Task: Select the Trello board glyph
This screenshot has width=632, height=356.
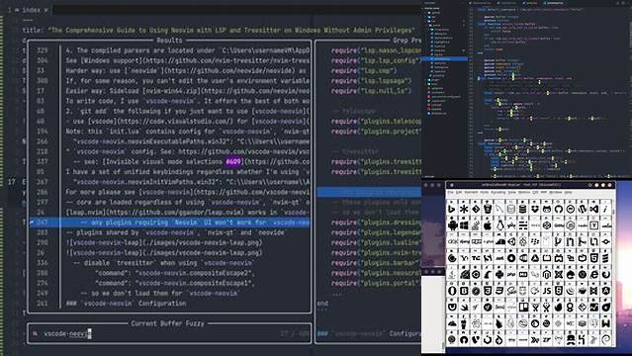Action: (523, 307)
